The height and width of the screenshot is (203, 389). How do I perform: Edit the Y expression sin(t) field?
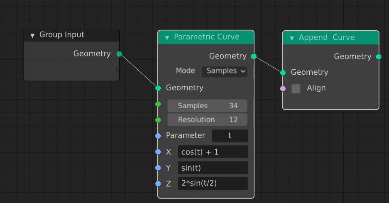tap(213, 168)
